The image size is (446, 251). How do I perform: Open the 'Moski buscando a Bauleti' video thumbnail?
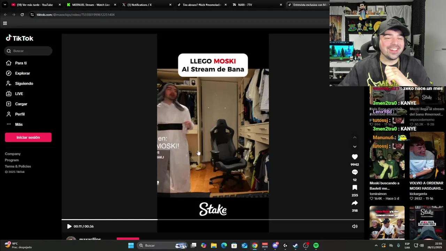[x=387, y=155]
